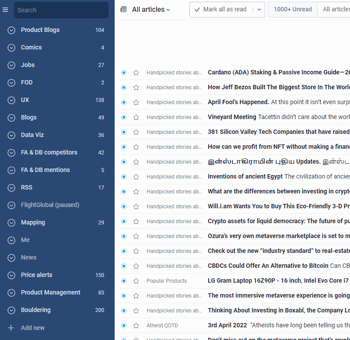Click the article stack icon beside All articles

point(123,9)
